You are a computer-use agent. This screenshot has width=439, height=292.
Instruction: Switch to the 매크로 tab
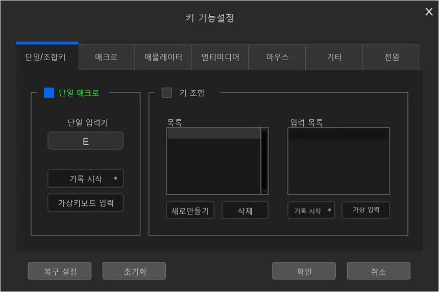(x=106, y=57)
